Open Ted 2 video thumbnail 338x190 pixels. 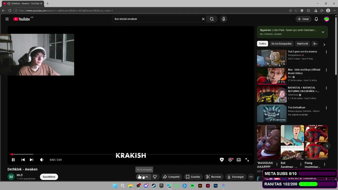click(x=272, y=58)
